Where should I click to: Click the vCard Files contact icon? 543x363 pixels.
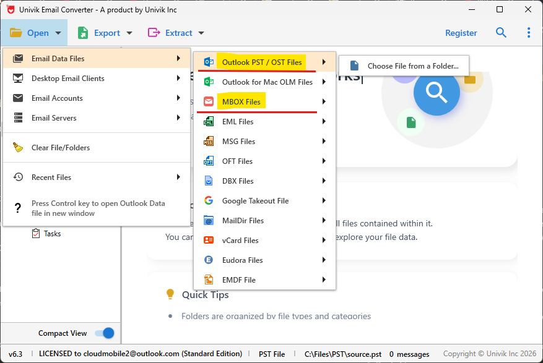(x=209, y=240)
